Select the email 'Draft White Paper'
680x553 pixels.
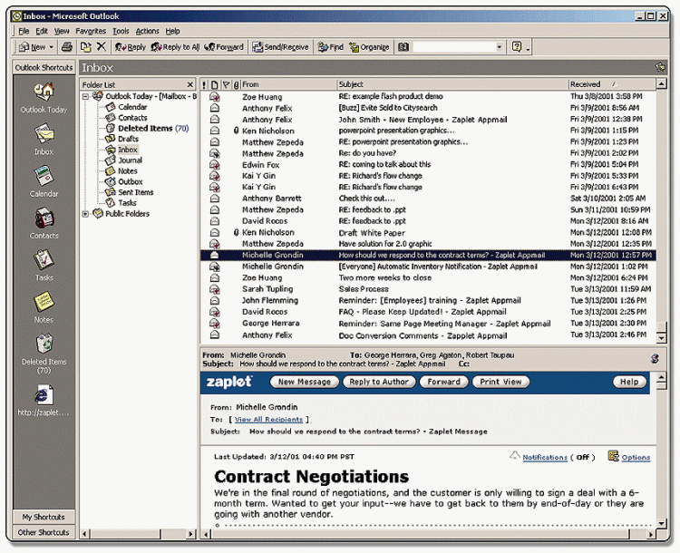tap(428, 232)
